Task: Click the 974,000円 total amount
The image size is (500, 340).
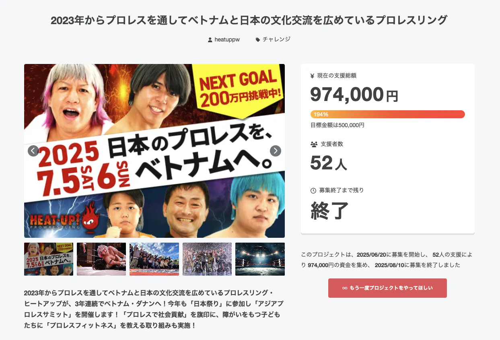Action: (354, 95)
